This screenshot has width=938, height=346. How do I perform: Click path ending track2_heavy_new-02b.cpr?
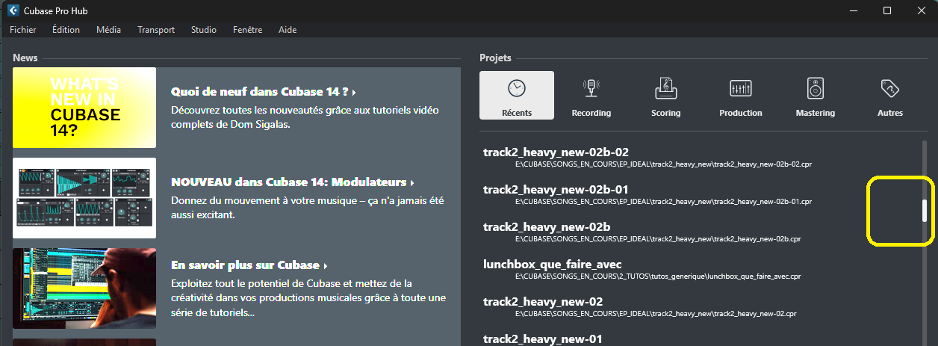coord(658,239)
